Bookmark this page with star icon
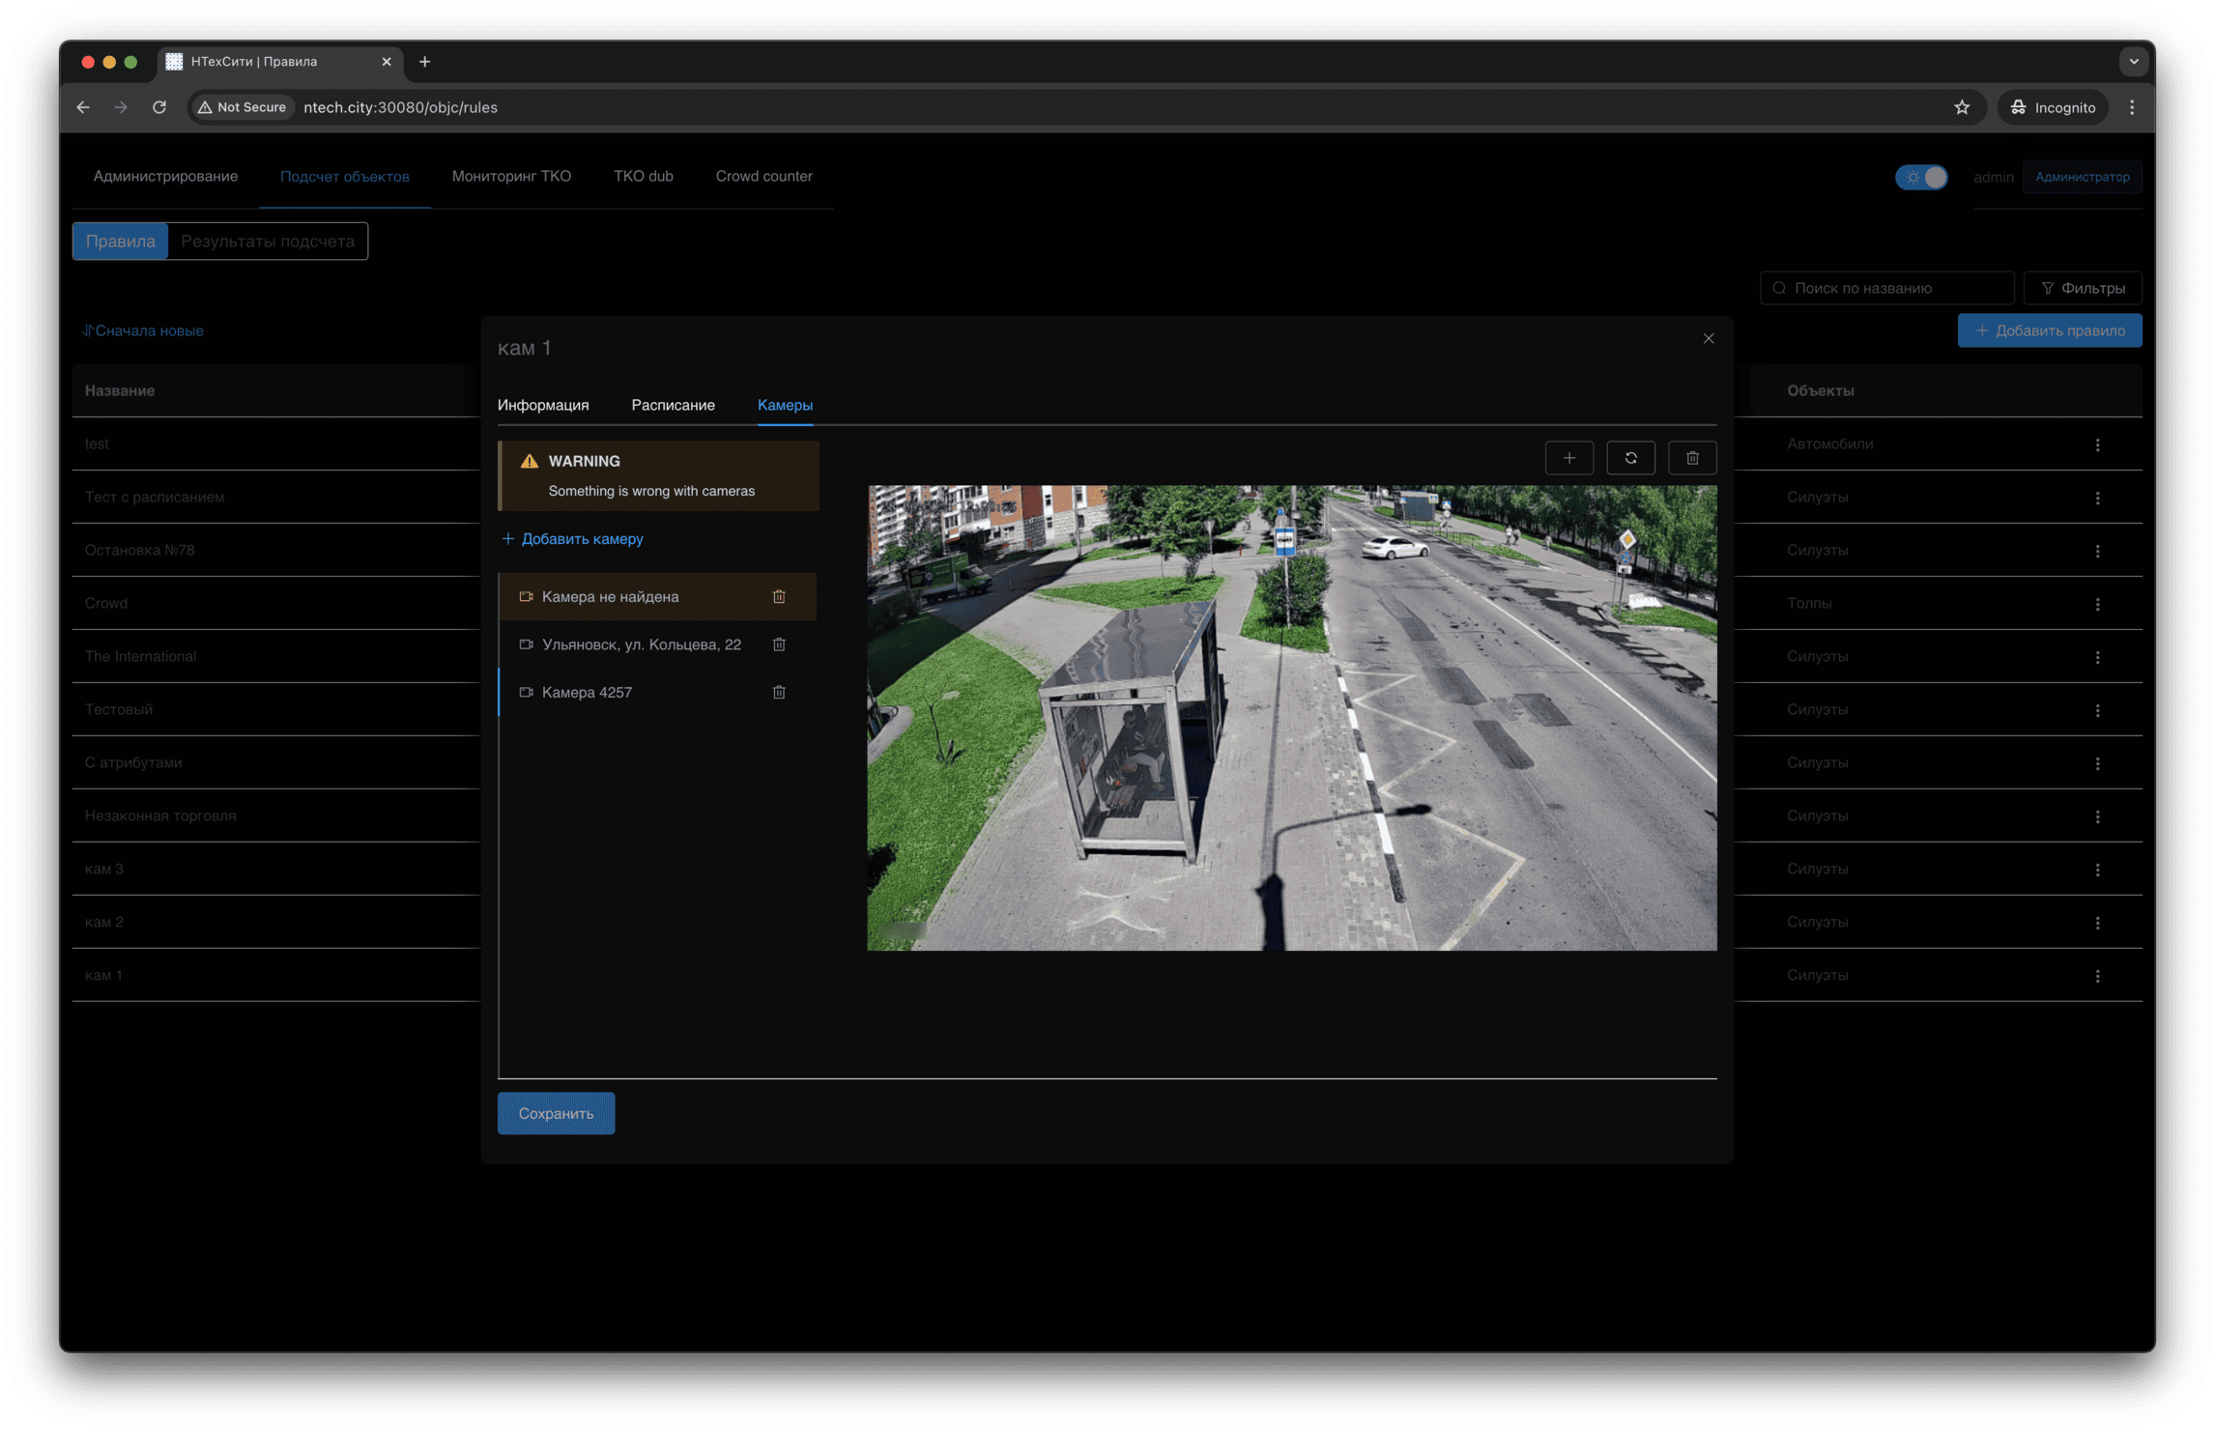Image resolution: width=2215 pixels, height=1431 pixels. [x=1961, y=107]
